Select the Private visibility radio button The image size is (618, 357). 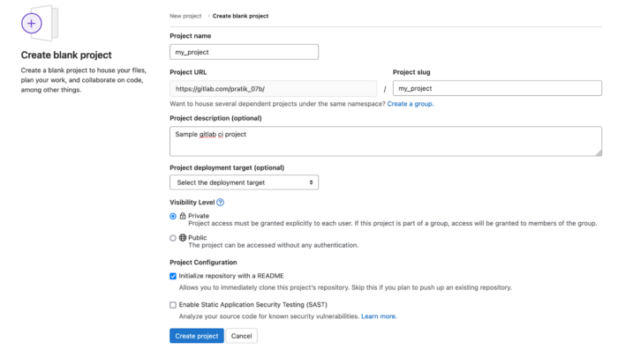click(173, 216)
